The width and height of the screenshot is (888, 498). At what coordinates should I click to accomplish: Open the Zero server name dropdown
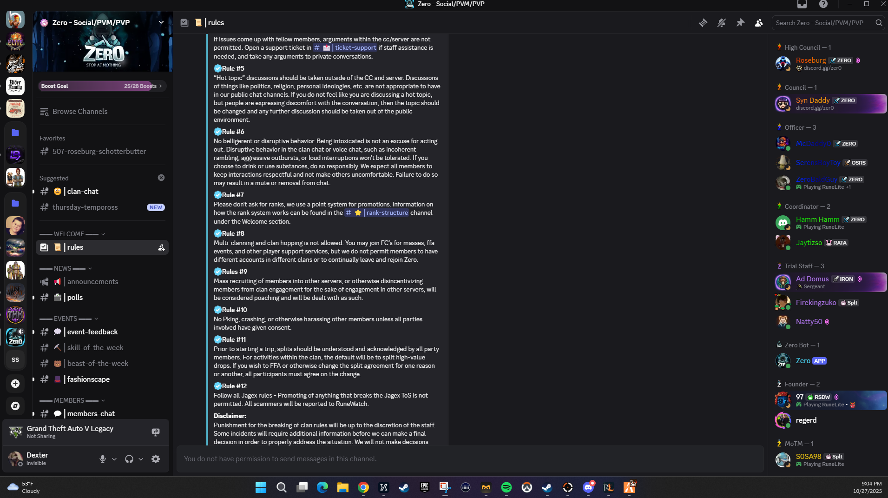click(161, 22)
